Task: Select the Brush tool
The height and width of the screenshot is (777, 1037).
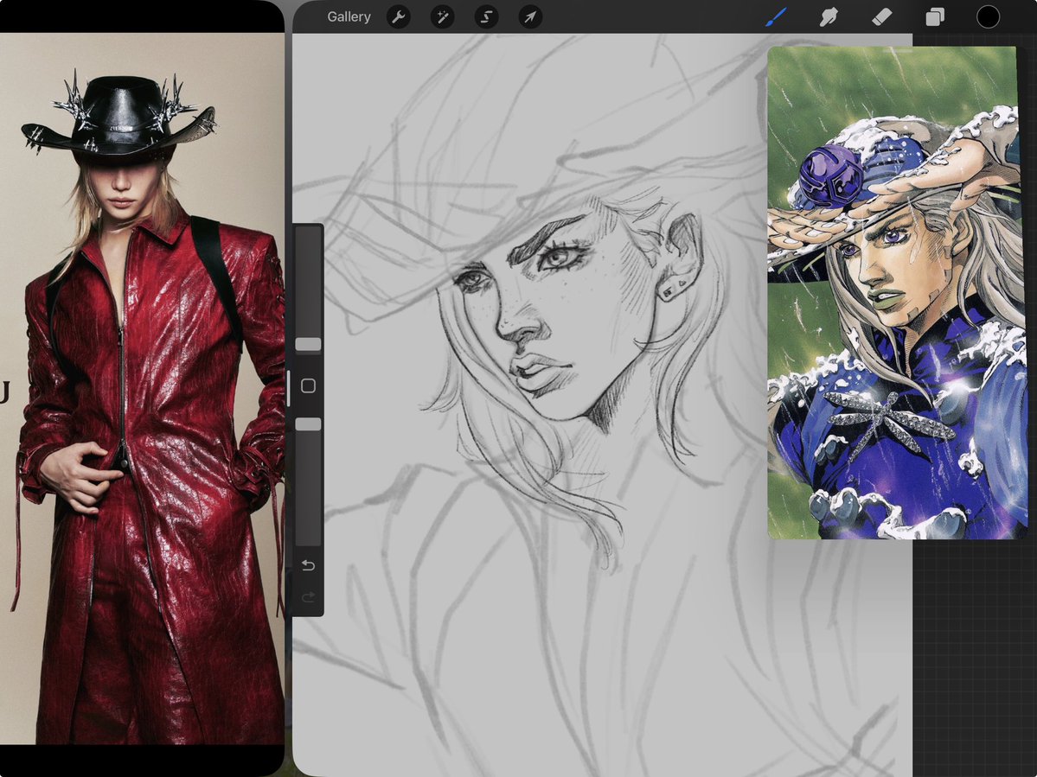Action: [x=775, y=16]
